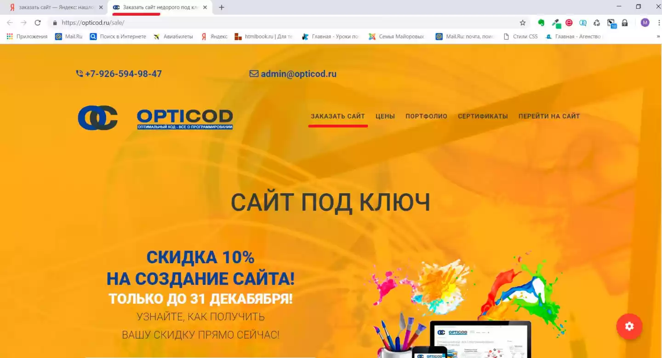Click the red circle extension icon

point(569,23)
